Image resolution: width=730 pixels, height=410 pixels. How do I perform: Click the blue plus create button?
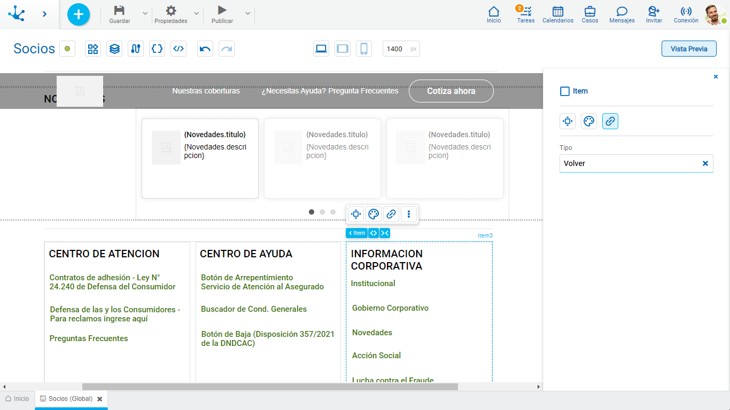(x=79, y=14)
